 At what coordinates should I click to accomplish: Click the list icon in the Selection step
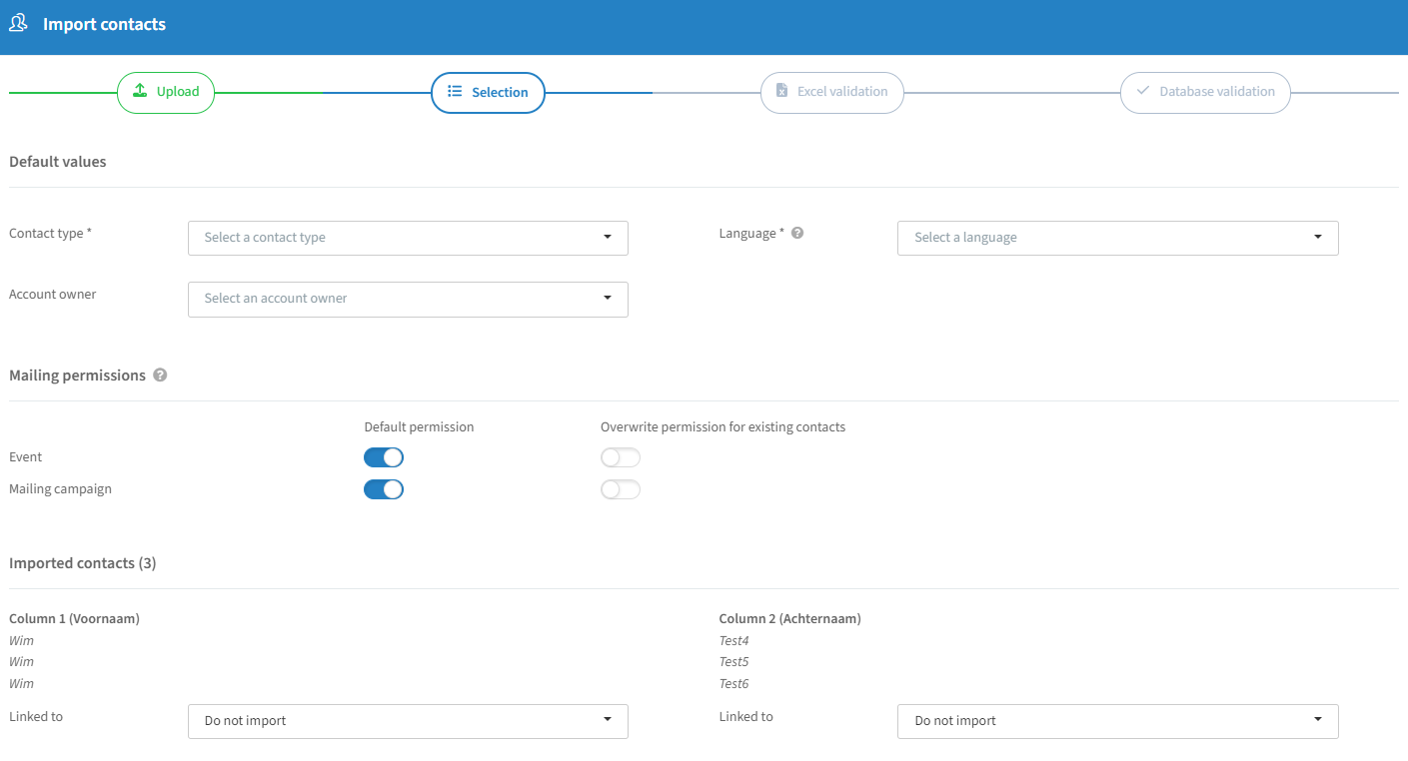click(x=455, y=92)
